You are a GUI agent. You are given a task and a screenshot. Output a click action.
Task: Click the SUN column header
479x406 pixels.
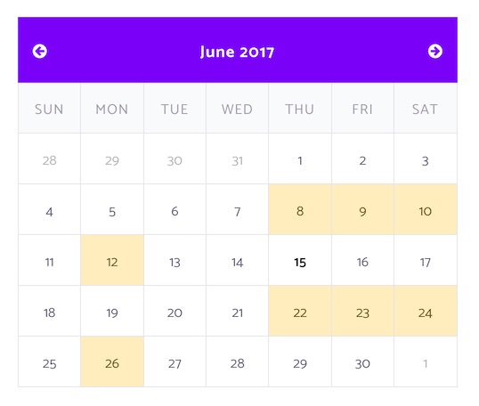click(x=49, y=108)
